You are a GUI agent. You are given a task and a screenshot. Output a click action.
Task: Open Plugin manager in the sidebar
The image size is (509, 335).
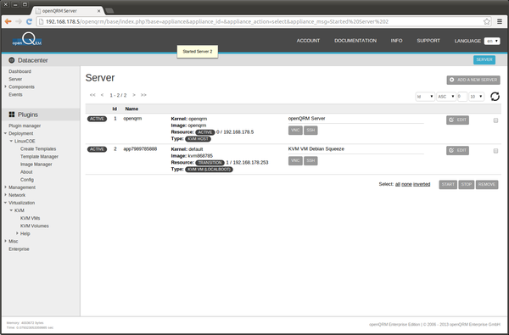point(25,126)
